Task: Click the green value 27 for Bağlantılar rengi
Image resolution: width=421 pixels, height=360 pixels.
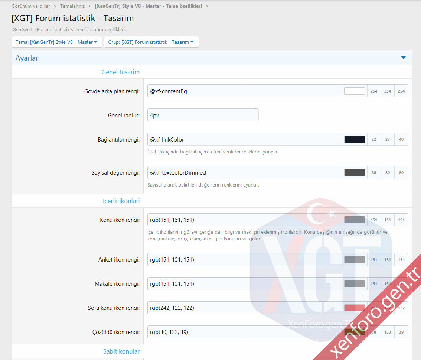Action: coord(388,139)
